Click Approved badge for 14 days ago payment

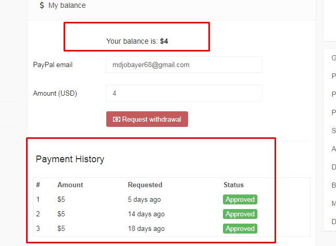(x=240, y=214)
